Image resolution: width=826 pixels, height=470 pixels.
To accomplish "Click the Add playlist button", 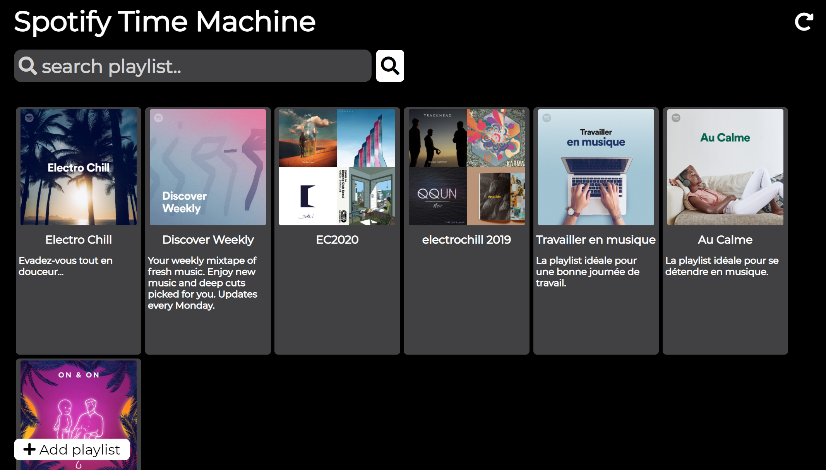I will 72,449.
